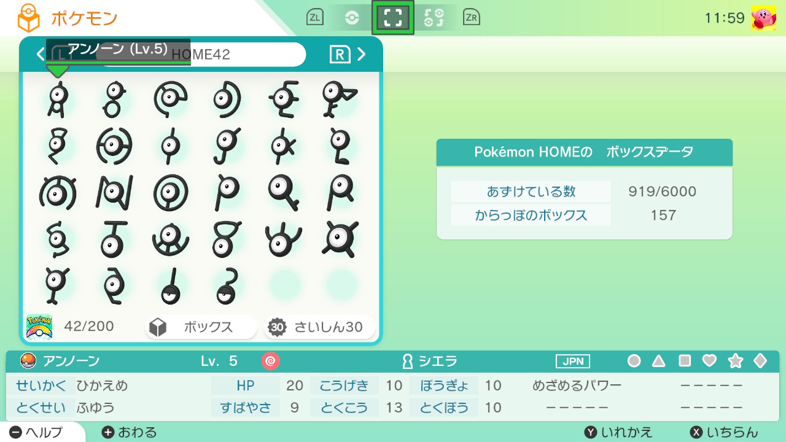Select the Unown P in the box
The width and height of the screenshot is (786, 442).
pyautogui.click(x=227, y=193)
